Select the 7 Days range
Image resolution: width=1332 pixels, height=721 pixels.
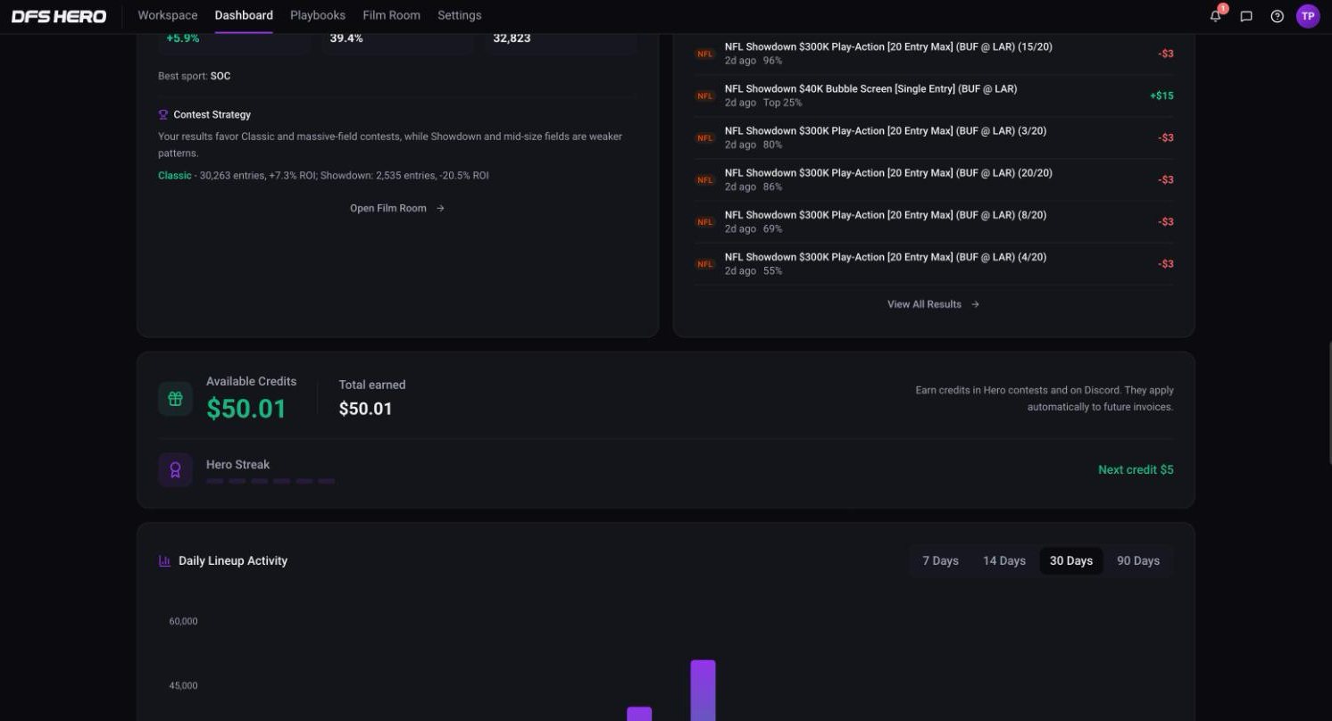(x=940, y=561)
